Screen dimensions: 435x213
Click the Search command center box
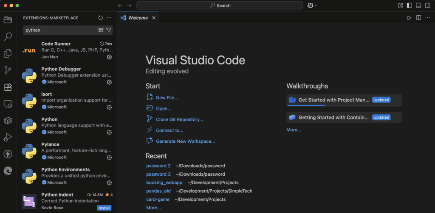[x=220, y=6]
